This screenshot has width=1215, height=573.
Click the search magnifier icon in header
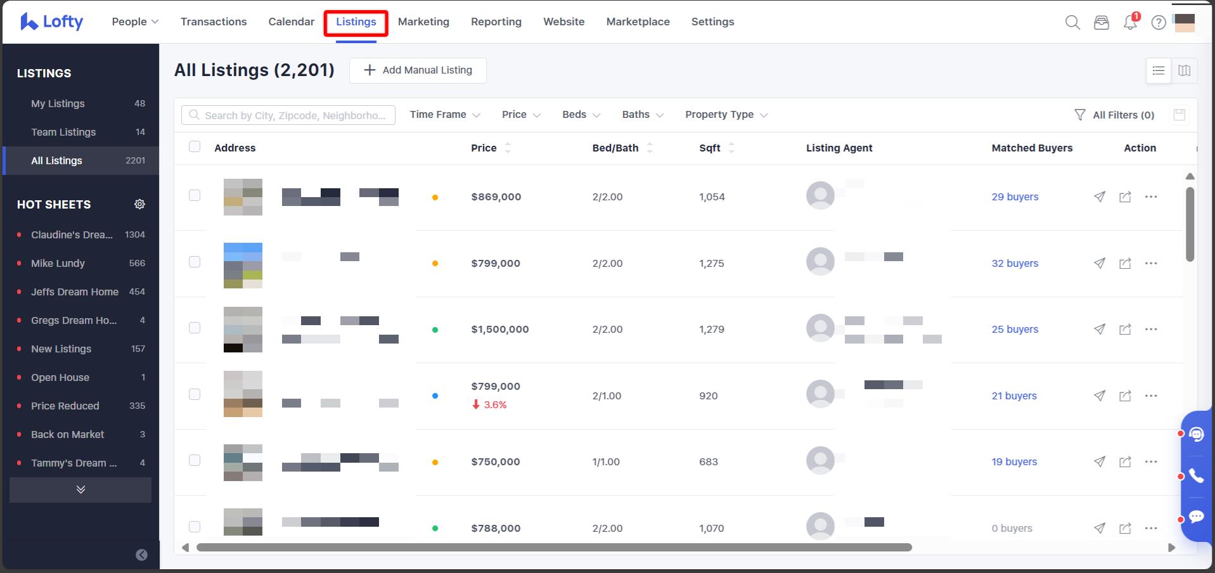coord(1072,23)
